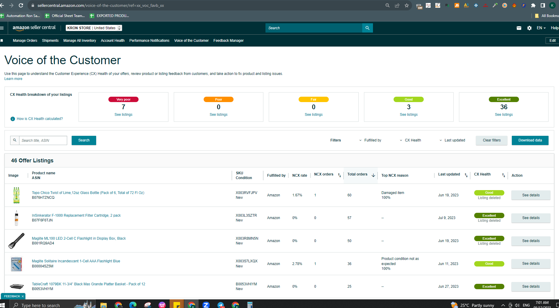The width and height of the screenshot is (559, 308).
Task: See details for Maglite Solitaire flashlight
Action: pyautogui.click(x=531, y=264)
